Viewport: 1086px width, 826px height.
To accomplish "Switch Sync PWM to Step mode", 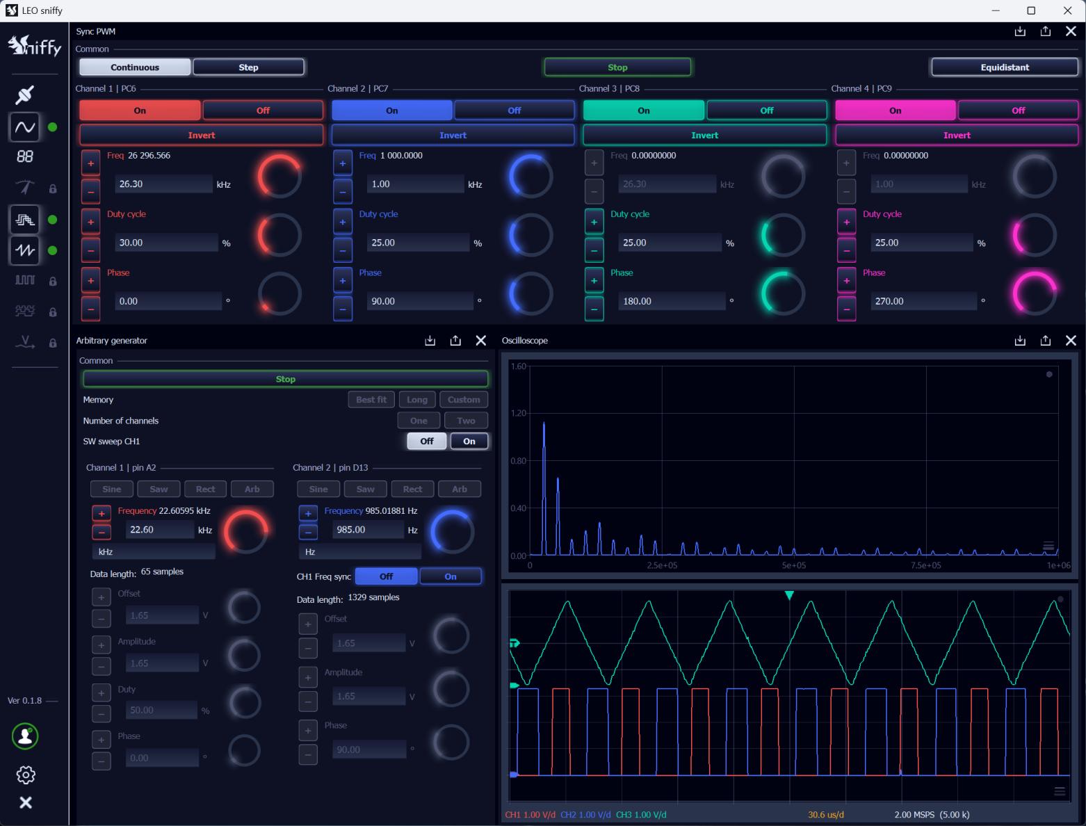I will (x=248, y=67).
